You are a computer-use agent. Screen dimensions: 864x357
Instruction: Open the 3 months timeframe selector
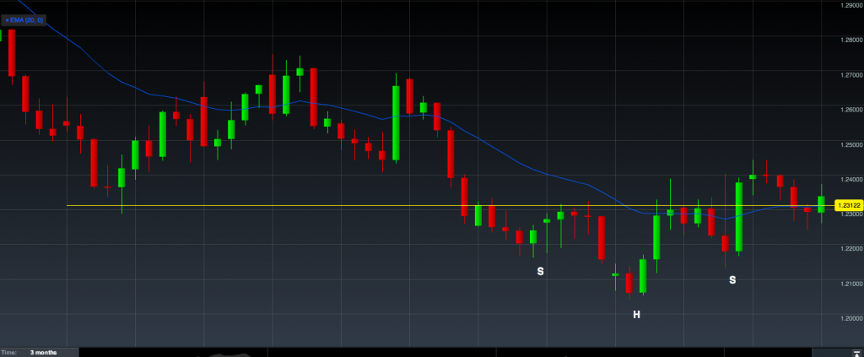(43, 352)
